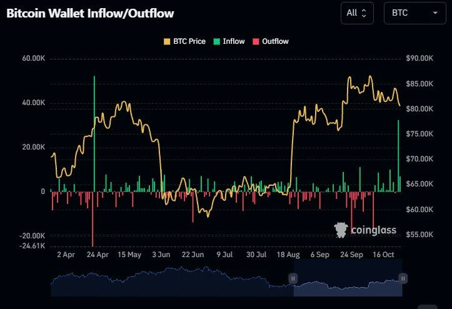The width and height of the screenshot is (452, 309).
Task: Click the $65.00K right axis value
Action: 419,184
